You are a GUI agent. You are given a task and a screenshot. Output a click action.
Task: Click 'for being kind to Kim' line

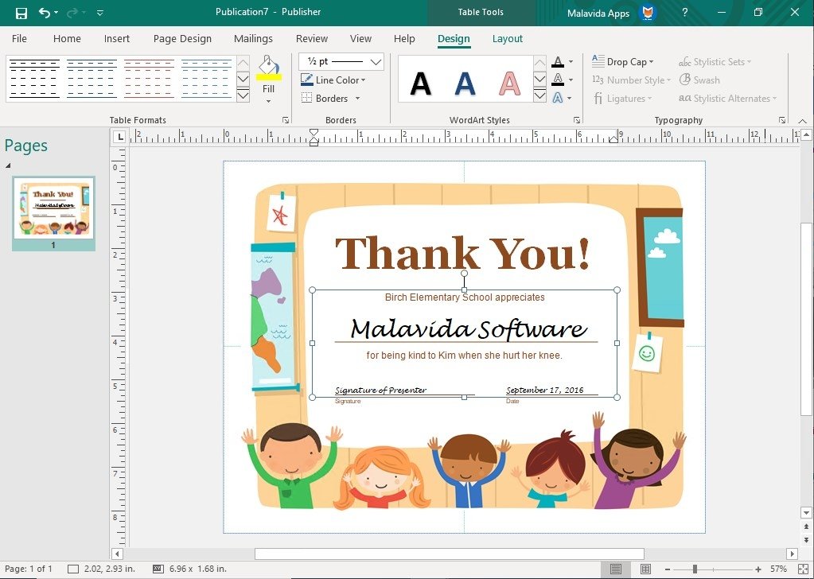pos(464,356)
